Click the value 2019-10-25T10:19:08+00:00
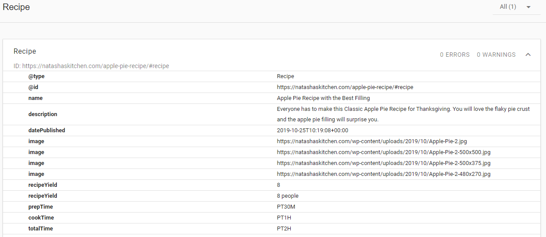Viewport: 546px width, 237px height. (x=313, y=131)
